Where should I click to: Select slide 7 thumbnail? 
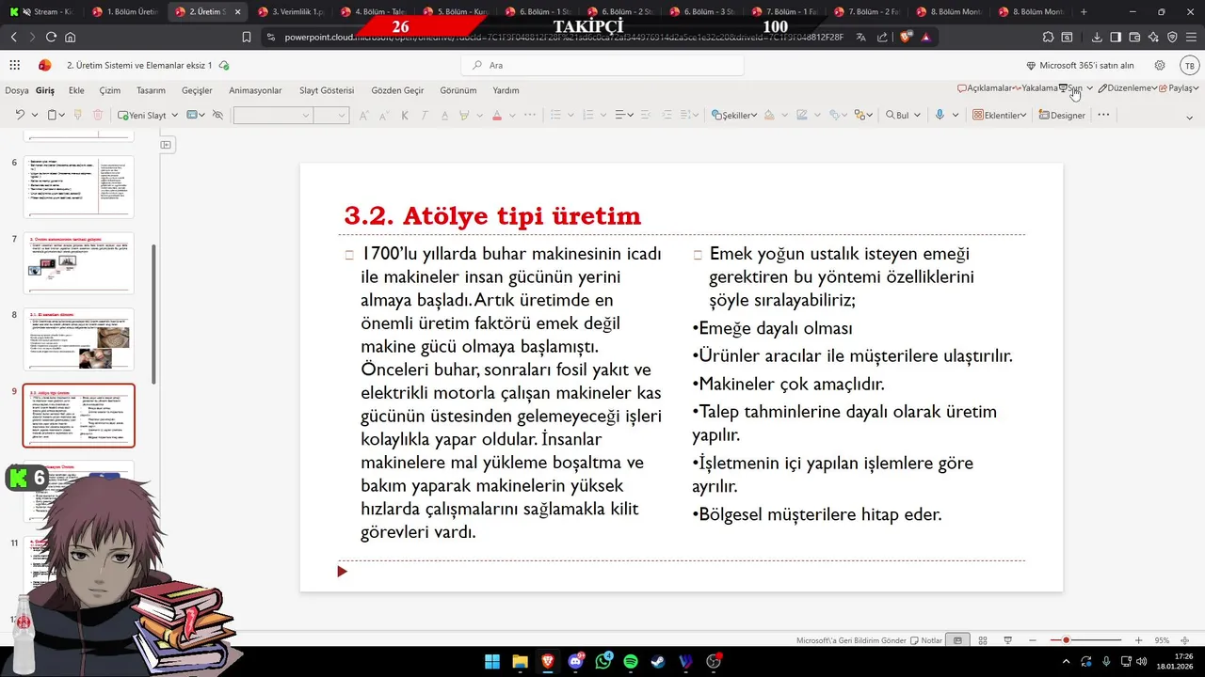(x=79, y=263)
